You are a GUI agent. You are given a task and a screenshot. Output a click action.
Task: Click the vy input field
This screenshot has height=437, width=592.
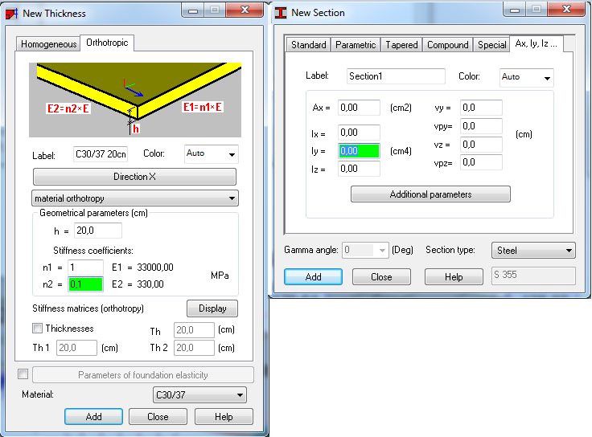(481, 108)
